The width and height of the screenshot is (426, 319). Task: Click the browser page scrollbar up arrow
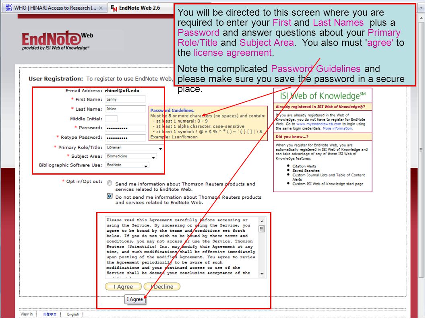coord(422,18)
